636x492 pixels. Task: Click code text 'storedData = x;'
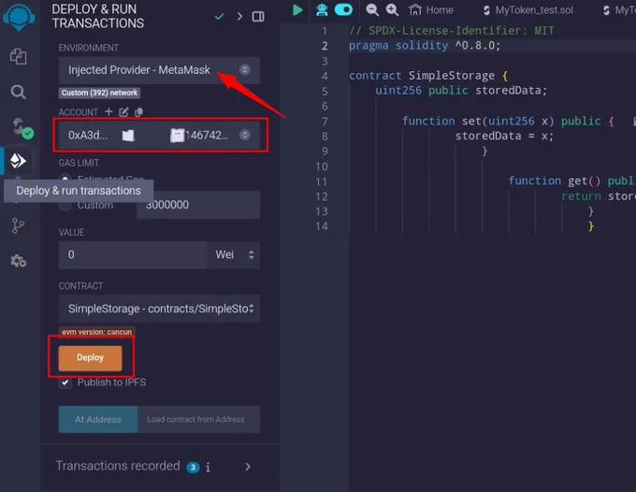[x=504, y=136]
